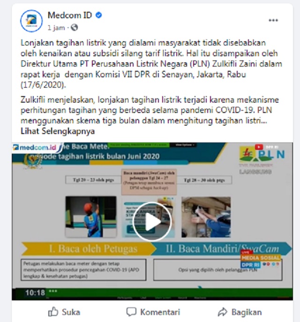Click the Medcom ID page name
This screenshot has width=300, height=322.
pos(70,15)
